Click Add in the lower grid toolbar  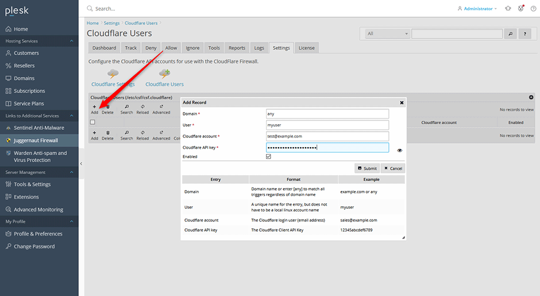94,136
